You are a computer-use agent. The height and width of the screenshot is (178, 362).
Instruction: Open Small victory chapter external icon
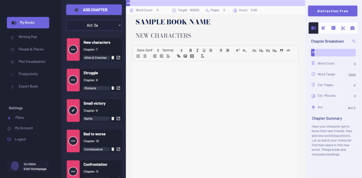118,118
